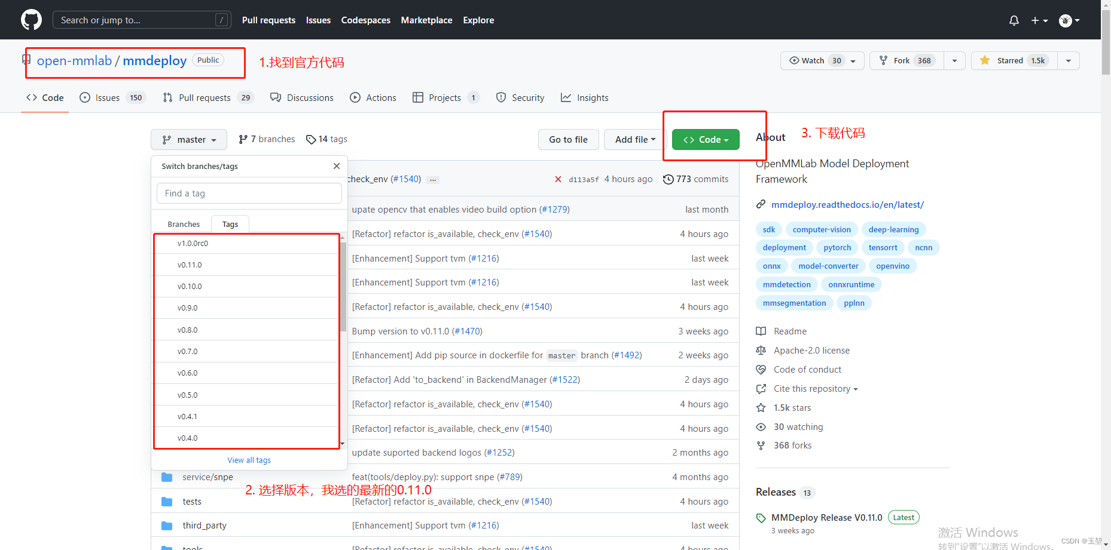Open the third_party folder
1111x550 pixels.
pyautogui.click(x=205, y=526)
